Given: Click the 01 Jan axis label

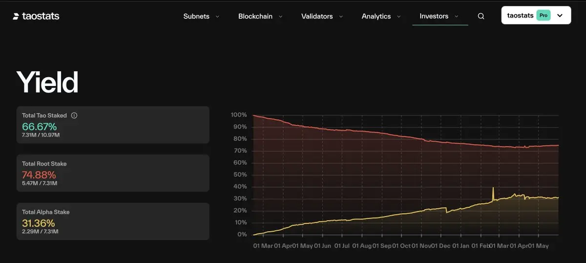Looking at the screenshot, I should (x=461, y=246).
